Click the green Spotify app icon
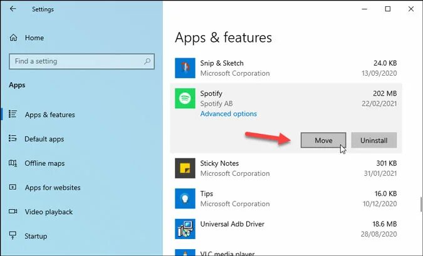This screenshot has width=423, height=256. (x=185, y=98)
